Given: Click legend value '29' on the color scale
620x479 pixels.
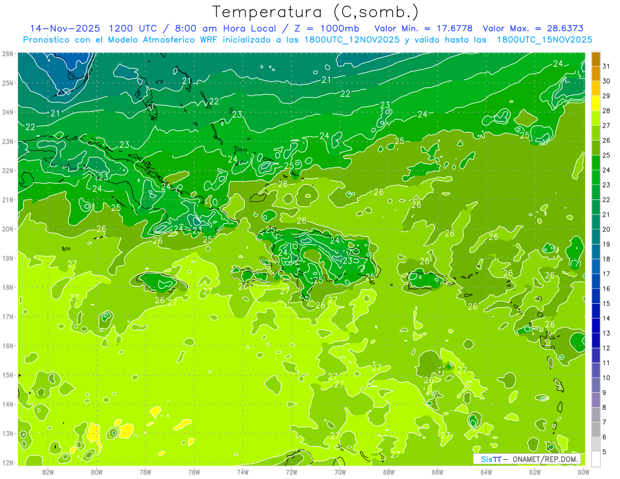Looking at the screenshot, I should point(607,96).
